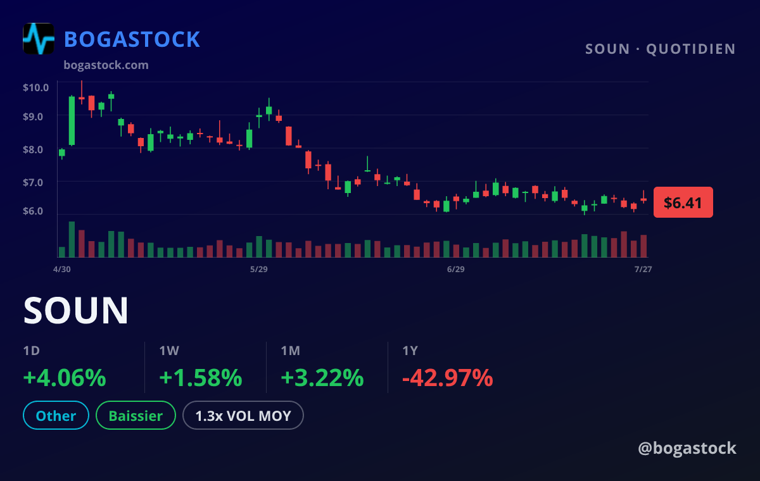Visit the bogastock.com link
Image resolution: width=760 pixels, height=481 pixels.
pos(106,65)
